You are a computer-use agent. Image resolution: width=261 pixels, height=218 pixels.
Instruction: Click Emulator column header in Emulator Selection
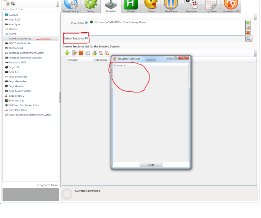[151, 65]
